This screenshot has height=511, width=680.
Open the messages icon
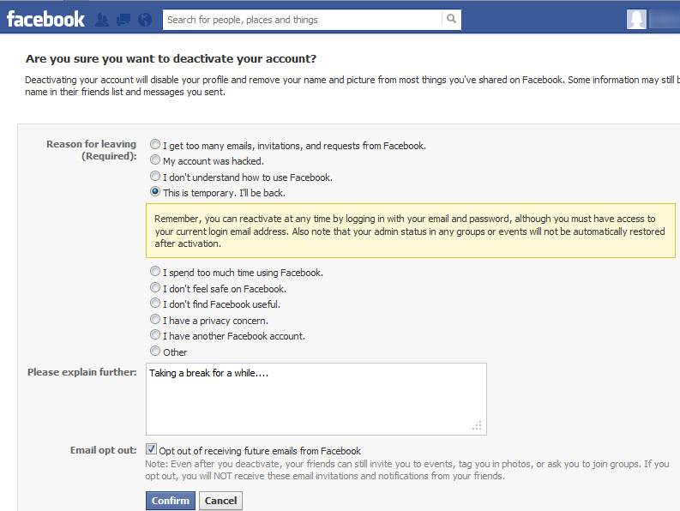click(x=123, y=20)
